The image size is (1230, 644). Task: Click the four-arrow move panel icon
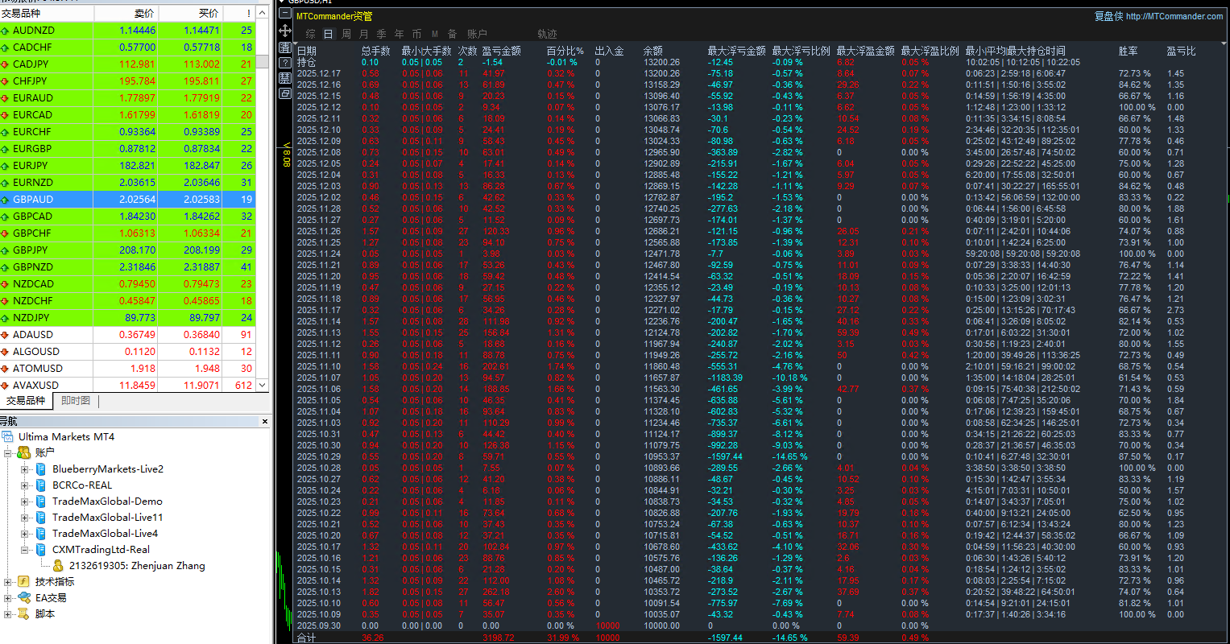[x=285, y=31]
